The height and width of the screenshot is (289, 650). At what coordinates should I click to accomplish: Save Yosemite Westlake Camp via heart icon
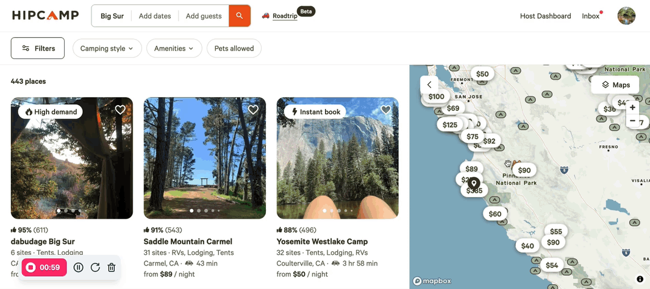(x=386, y=110)
